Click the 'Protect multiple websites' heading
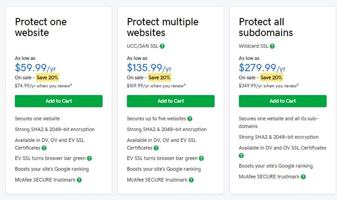The height and width of the screenshot is (200, 337). click(x=163, y=27)
